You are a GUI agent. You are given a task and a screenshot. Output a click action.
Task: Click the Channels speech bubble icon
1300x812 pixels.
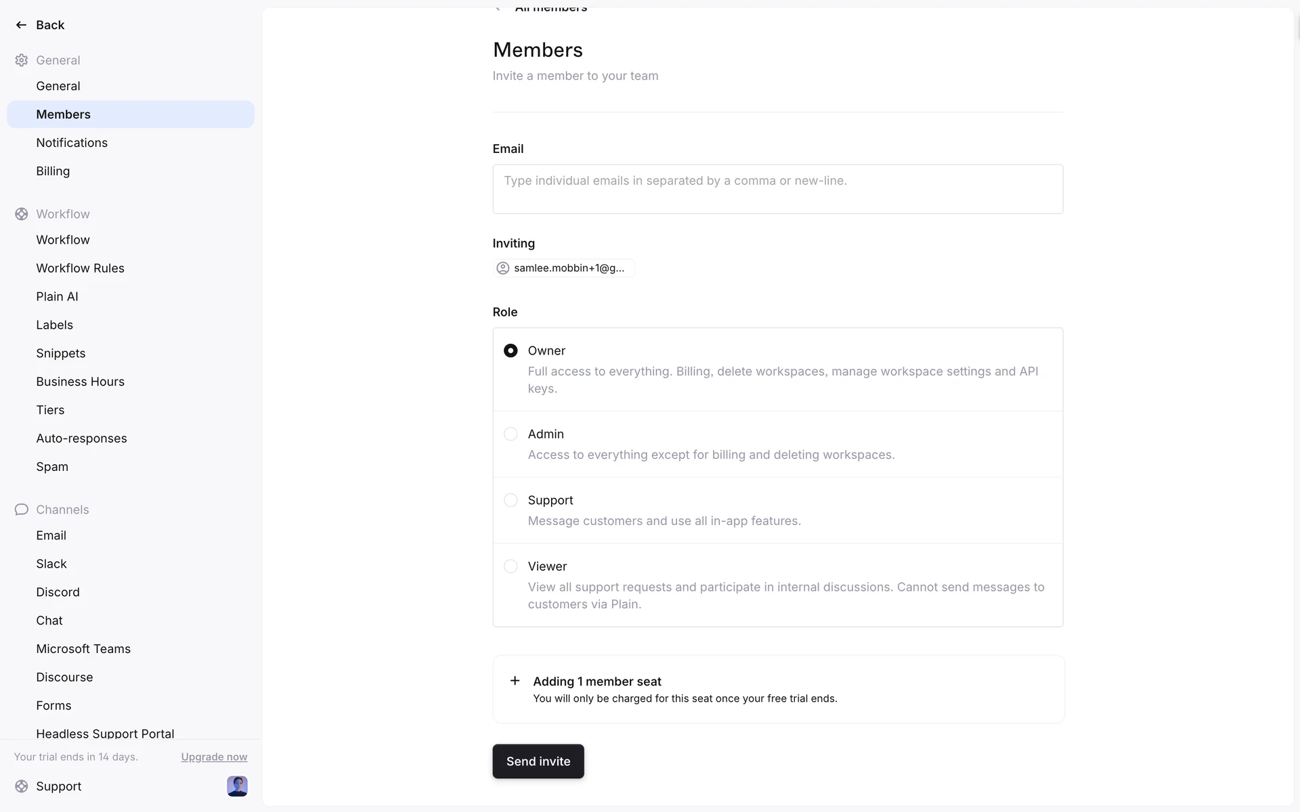point(22,510)
